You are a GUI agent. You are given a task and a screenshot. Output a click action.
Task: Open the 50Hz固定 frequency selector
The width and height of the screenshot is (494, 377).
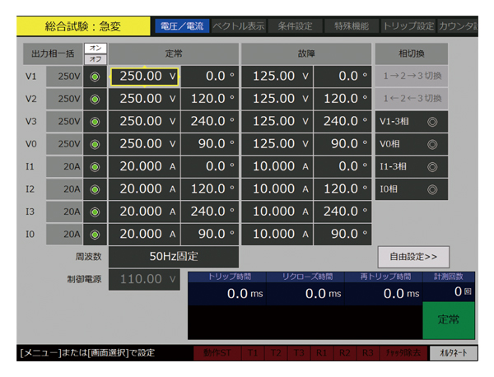click(174, 257)
